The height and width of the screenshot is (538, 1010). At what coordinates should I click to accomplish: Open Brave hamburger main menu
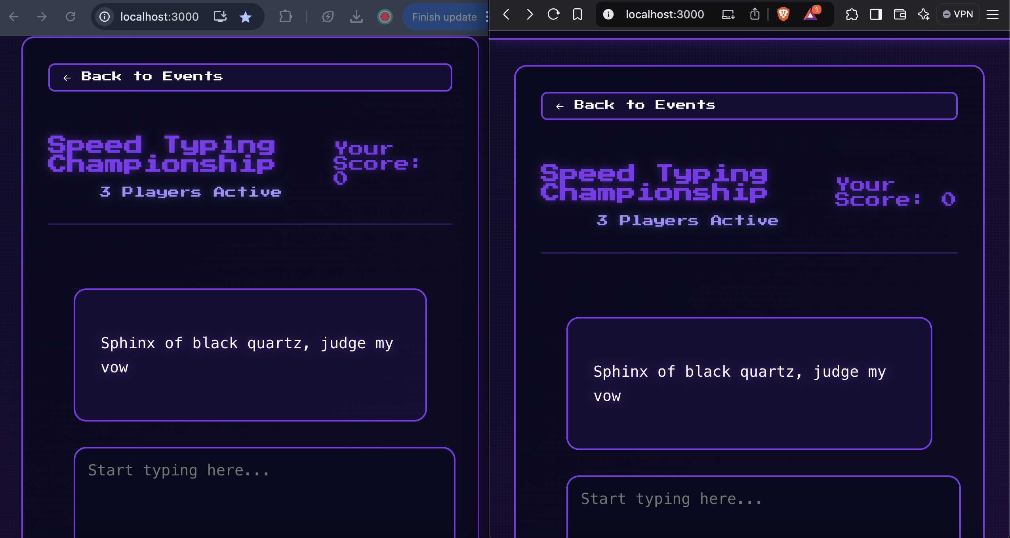pos(992,15)
